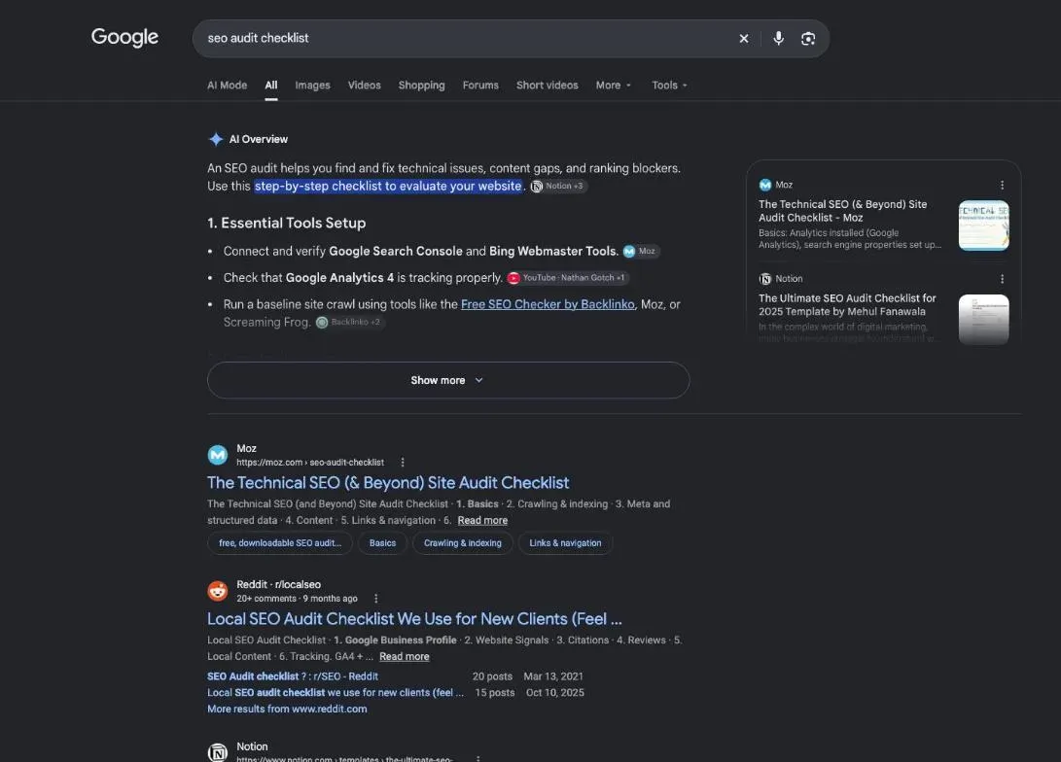Open three-dot menu beside moz.com URL
This screenshot has width=1061, height=762.
tap(403, 463)
